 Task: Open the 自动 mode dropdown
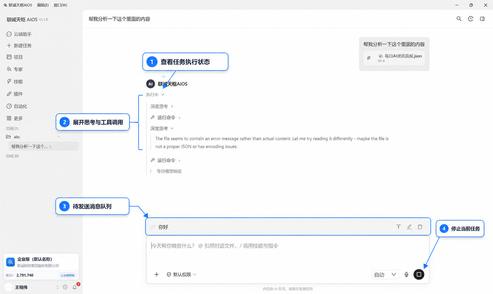coord(385,275)
